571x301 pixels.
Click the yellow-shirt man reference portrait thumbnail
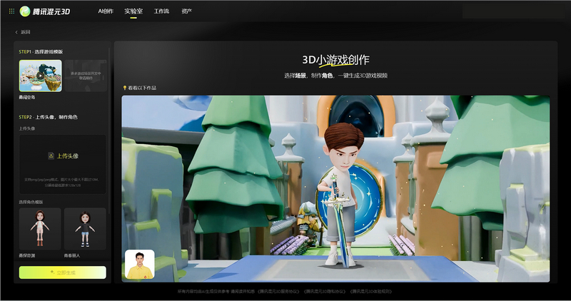140,264
